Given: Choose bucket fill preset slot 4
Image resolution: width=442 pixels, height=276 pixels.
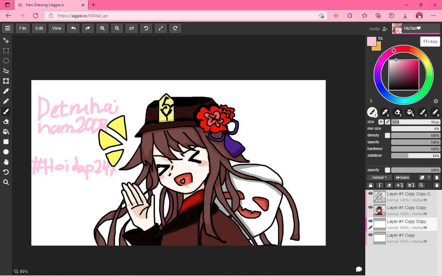Looking at the screenshot, I should pyautogui.click(x=410, y=113).
